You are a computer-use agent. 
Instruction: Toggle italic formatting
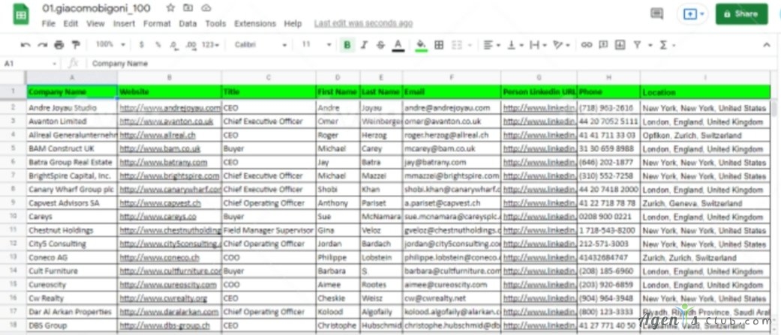364,45
